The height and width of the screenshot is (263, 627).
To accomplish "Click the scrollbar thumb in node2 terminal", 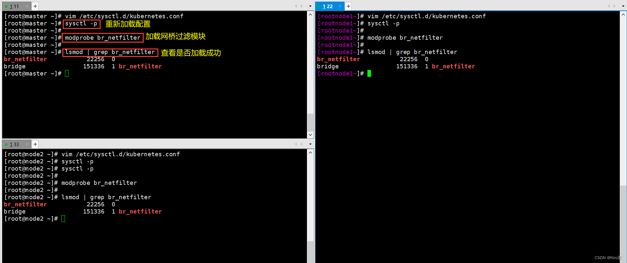I will tap(310, 252).
